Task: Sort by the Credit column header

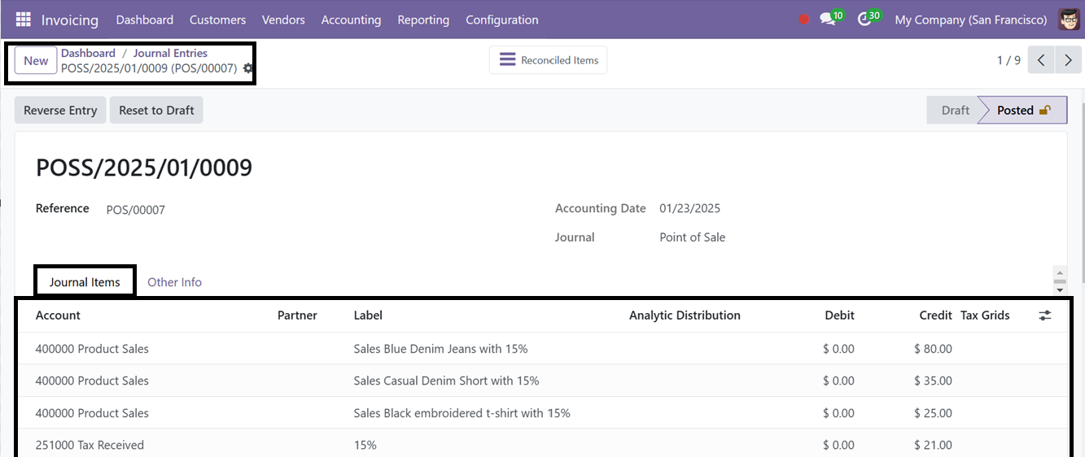Action: pyautogui.click(x=935, y=316)
